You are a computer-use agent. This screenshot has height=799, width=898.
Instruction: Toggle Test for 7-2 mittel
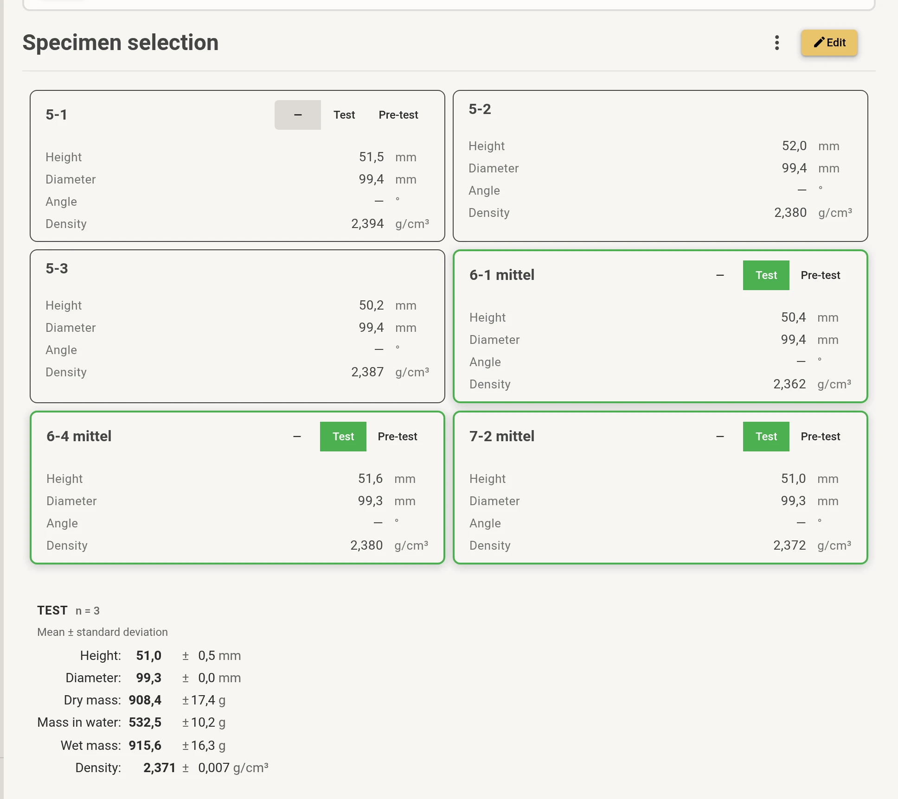tap(766, 437)
